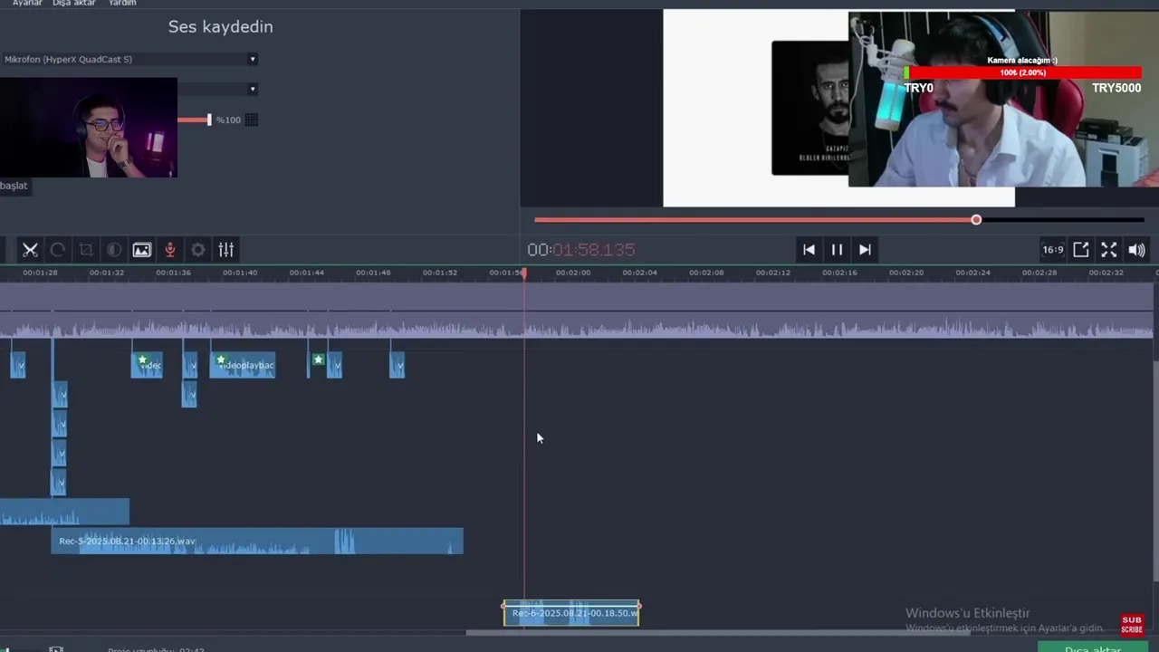Click the %100 volume value
Viewport: 1159px width, 652px height.
click(228, 120)
